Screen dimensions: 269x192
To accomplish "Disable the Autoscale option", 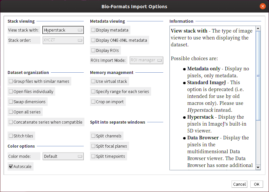I will click(11, 166).
